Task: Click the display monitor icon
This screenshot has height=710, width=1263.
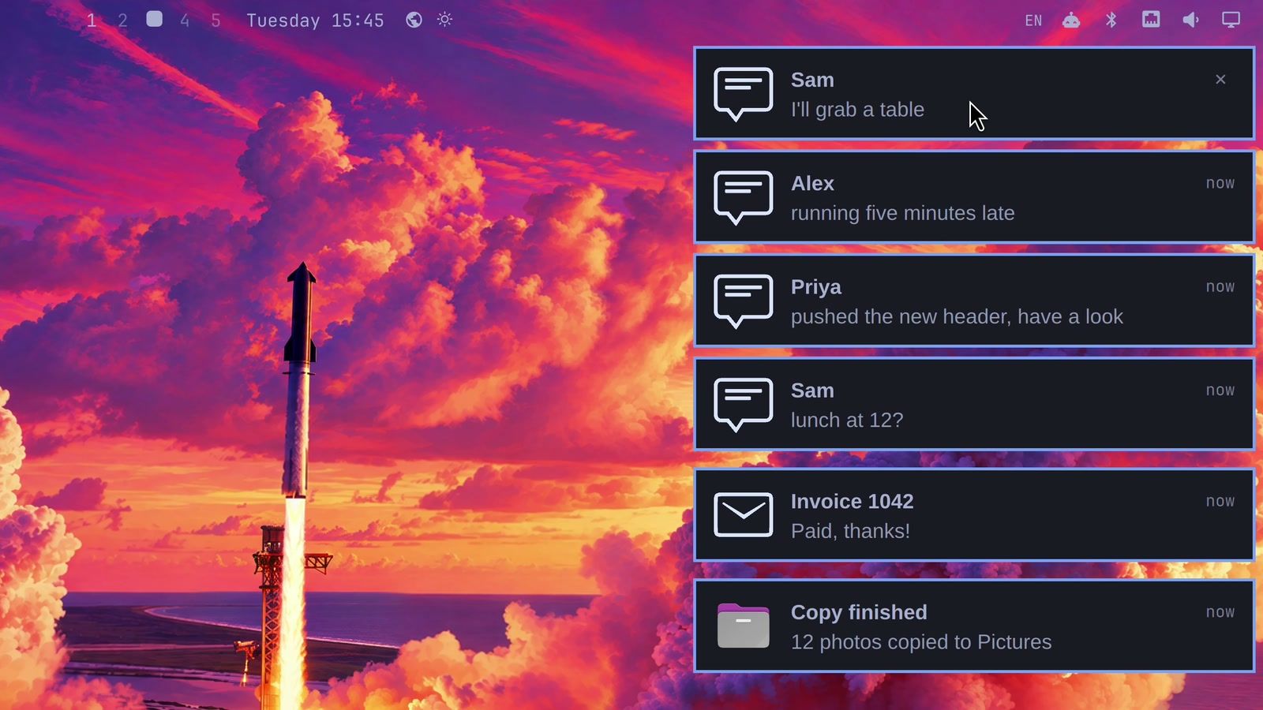Action: pos(1231,20)
